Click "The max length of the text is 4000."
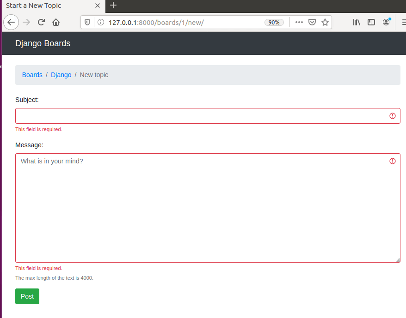This screenshot has height=318, width=406. (54, 278)
